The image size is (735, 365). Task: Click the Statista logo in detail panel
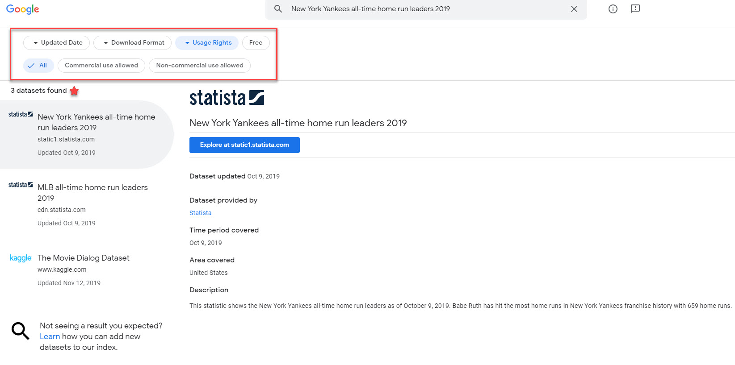coord(227,98)
